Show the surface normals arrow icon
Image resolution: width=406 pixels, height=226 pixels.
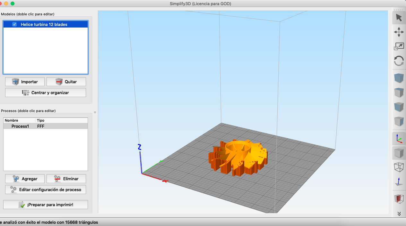coord(399,182)
